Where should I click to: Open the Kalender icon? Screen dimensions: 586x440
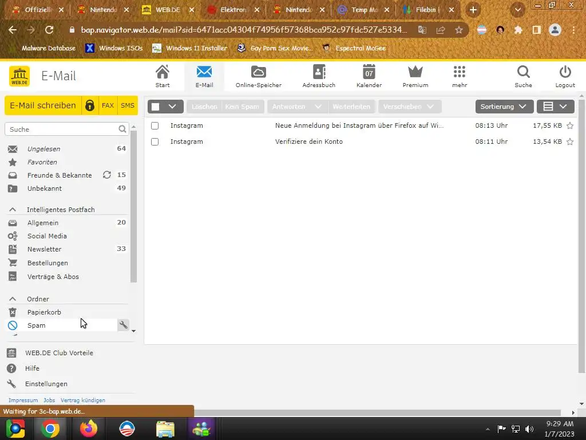coord(369,76)
